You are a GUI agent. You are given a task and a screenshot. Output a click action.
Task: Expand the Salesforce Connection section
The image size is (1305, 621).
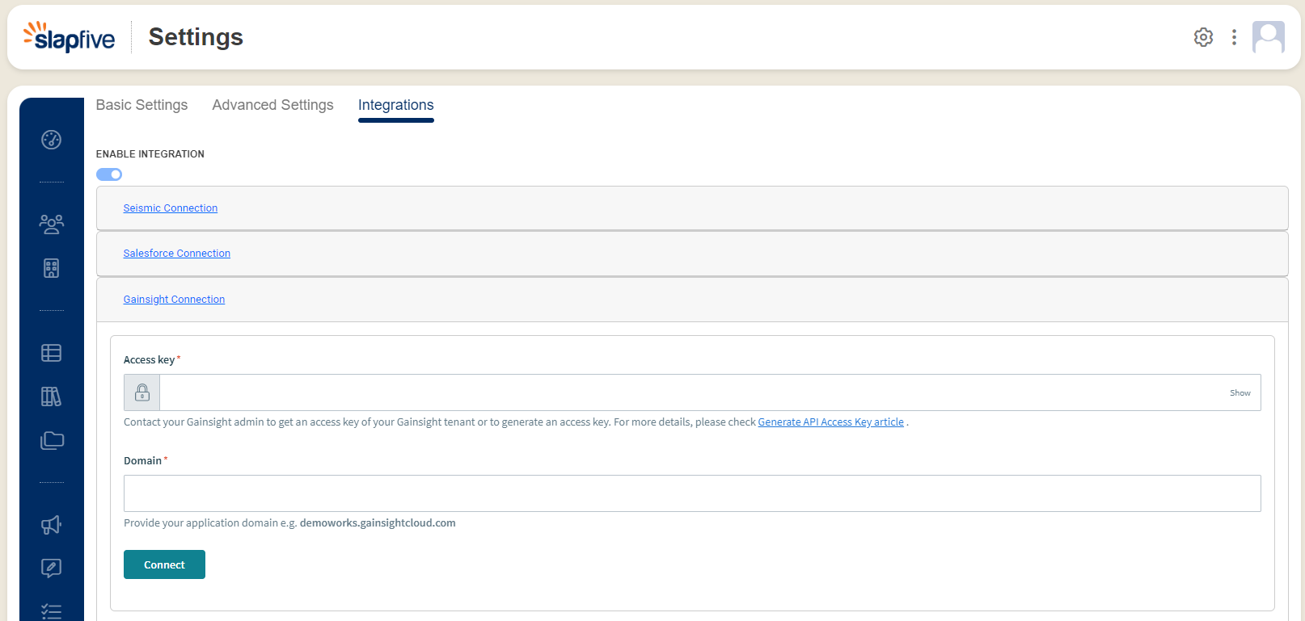tap(176, 254)
